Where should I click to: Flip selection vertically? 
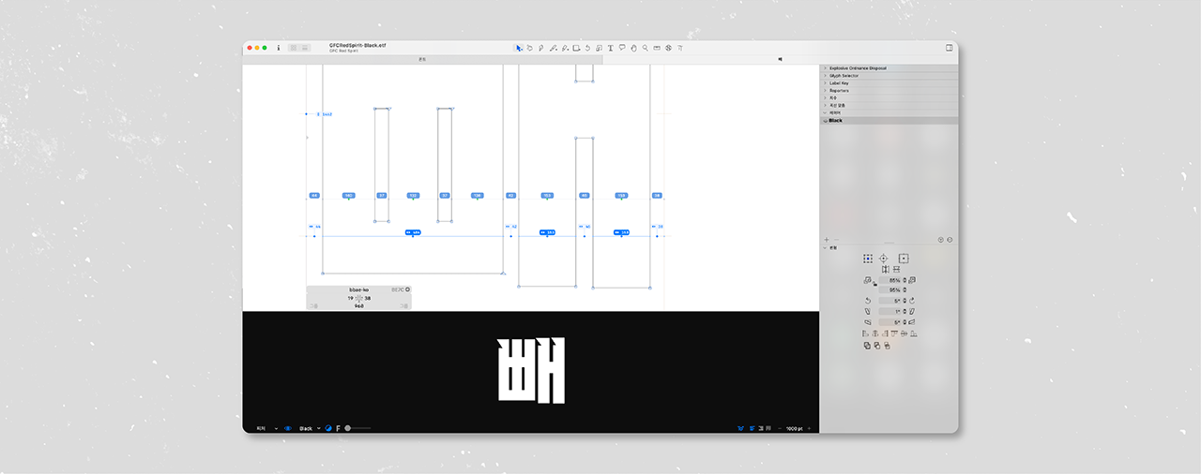click(x=896, y=269)
